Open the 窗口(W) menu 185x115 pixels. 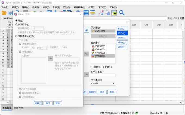tap(102, 7)
